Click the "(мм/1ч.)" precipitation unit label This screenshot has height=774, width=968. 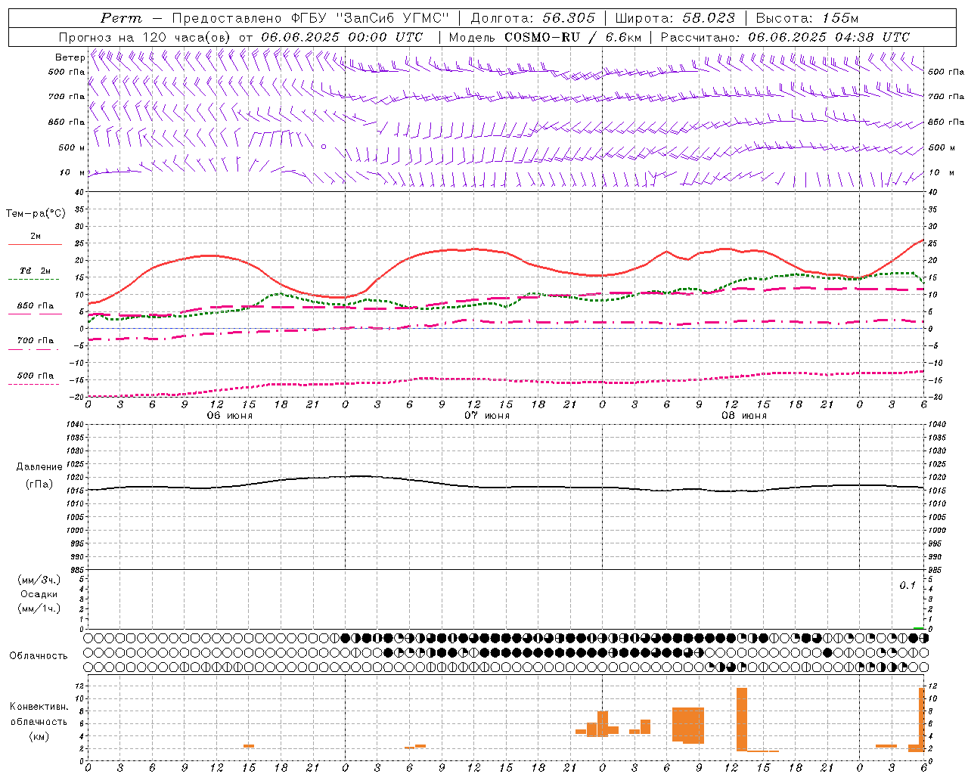39,608
